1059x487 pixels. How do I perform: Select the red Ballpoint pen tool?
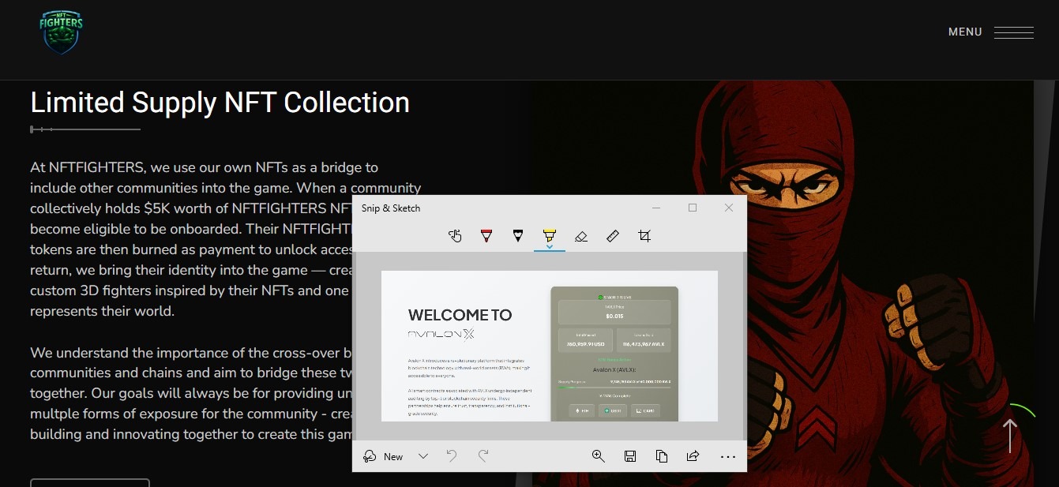486,236
